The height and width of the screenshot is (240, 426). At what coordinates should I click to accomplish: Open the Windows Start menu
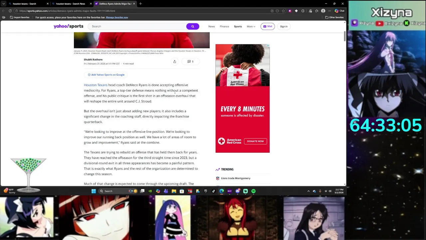(x=94, y=191)
